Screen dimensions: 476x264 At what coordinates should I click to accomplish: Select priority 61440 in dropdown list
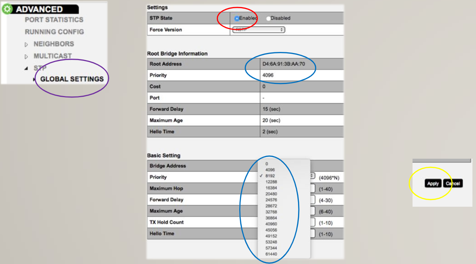tap(271, 254)
